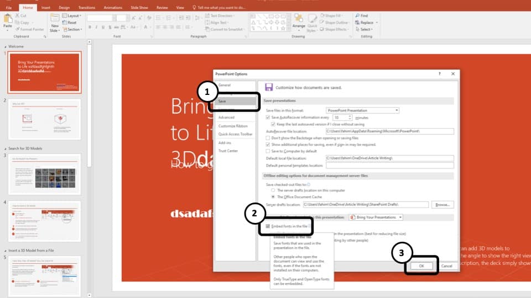This screenshot has height=298, width=531.
Task: Collapse the Welcome section in slide panel
Action: coord(5,46)
